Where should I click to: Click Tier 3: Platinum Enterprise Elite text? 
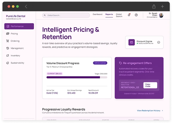point(59,67)
